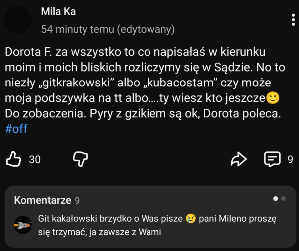The height and width of the screenshot is (251, 299).
Task: Open comments via speech bubble icon
Action: point(272,159)
